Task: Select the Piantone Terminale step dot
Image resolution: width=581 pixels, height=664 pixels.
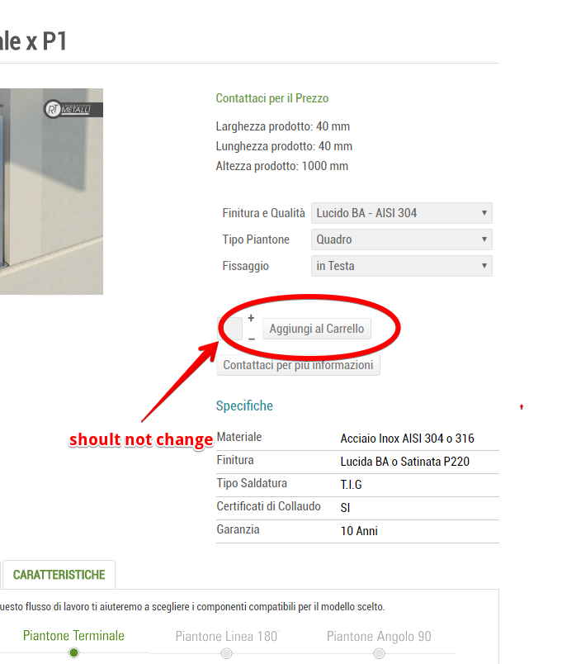Action: [73, 652]
